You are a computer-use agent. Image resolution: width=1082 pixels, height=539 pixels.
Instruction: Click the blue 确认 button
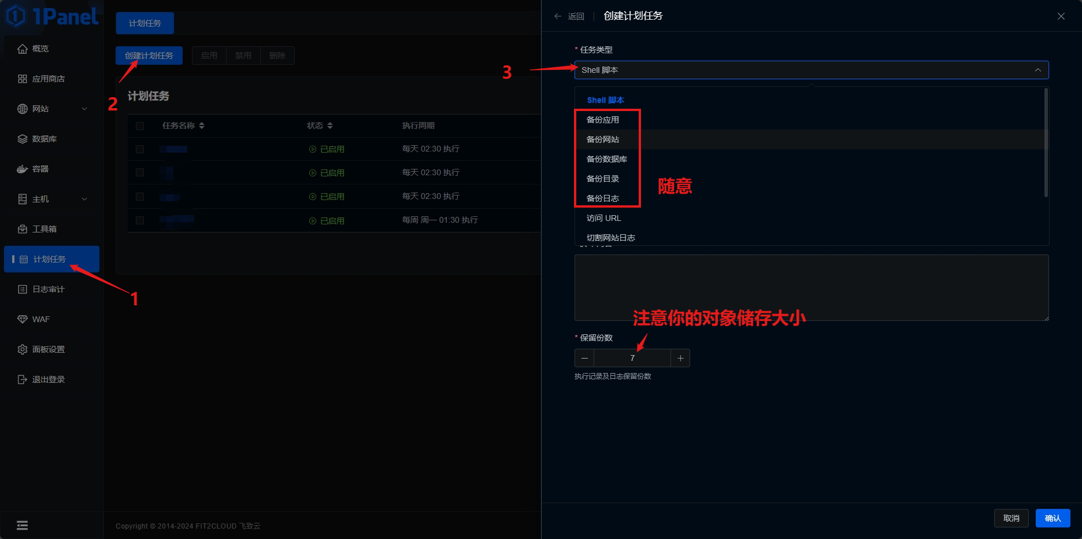coord(1053,518)
